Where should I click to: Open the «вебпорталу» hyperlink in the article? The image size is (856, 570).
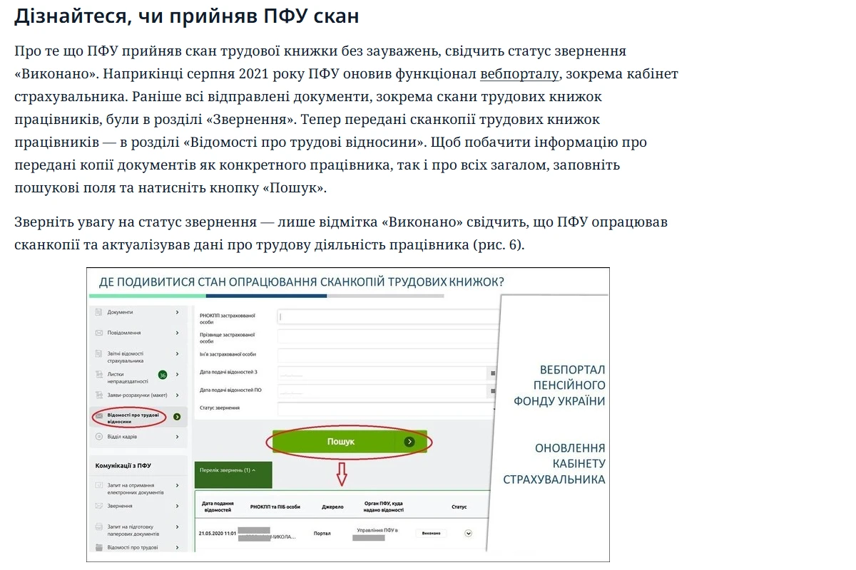click(519, 74)
